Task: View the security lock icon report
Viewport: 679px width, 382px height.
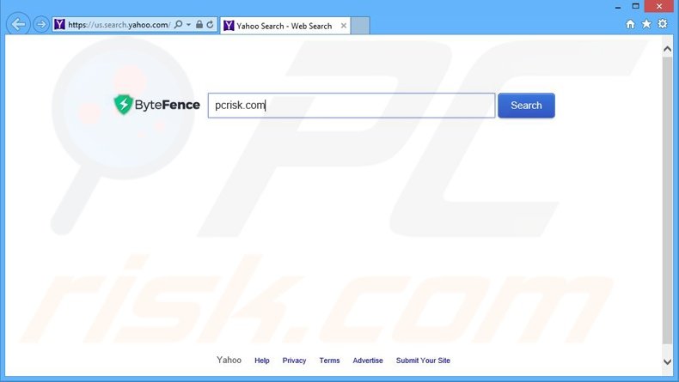Action: coord(199,24)
